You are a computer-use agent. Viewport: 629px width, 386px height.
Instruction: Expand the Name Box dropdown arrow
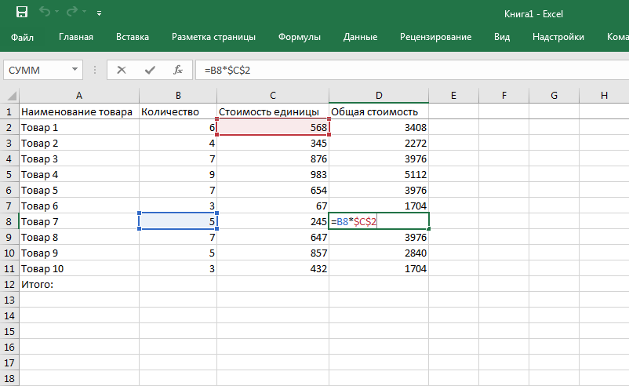75,69
